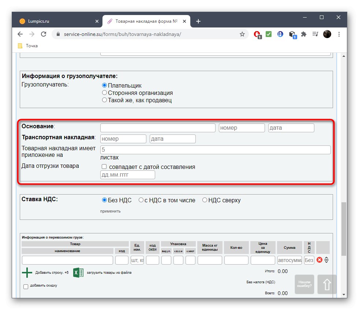Click the orange arrow scroll-to-top icon

tap(326, 284)
